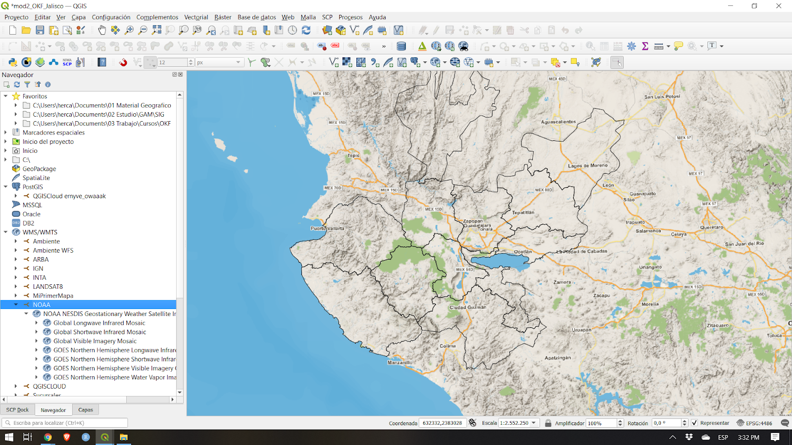Toggle the Representar render checkbox
The image size is (792, 445).
point(694,423)
